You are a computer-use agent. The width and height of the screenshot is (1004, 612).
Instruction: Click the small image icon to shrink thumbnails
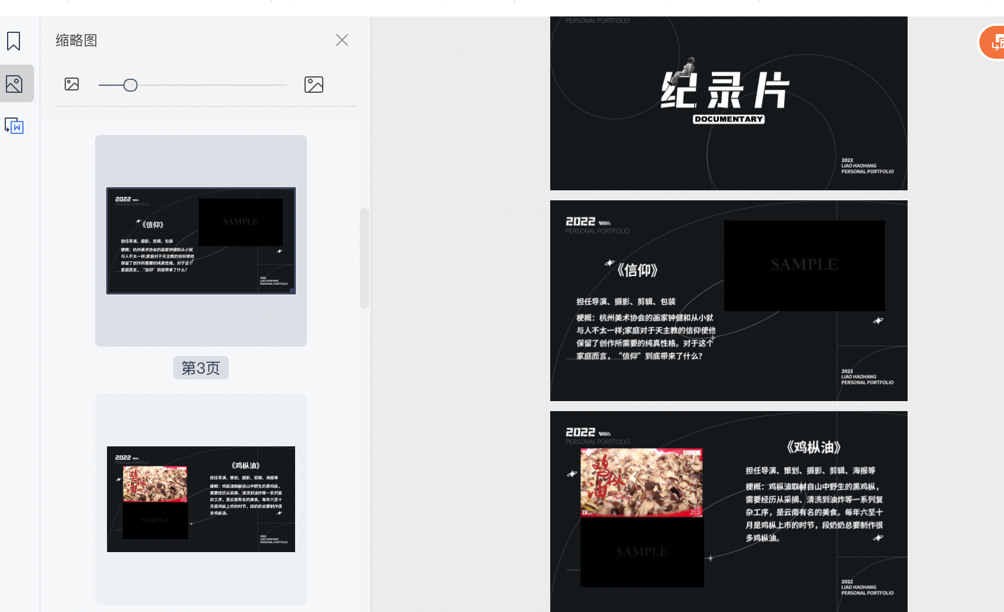71,84
